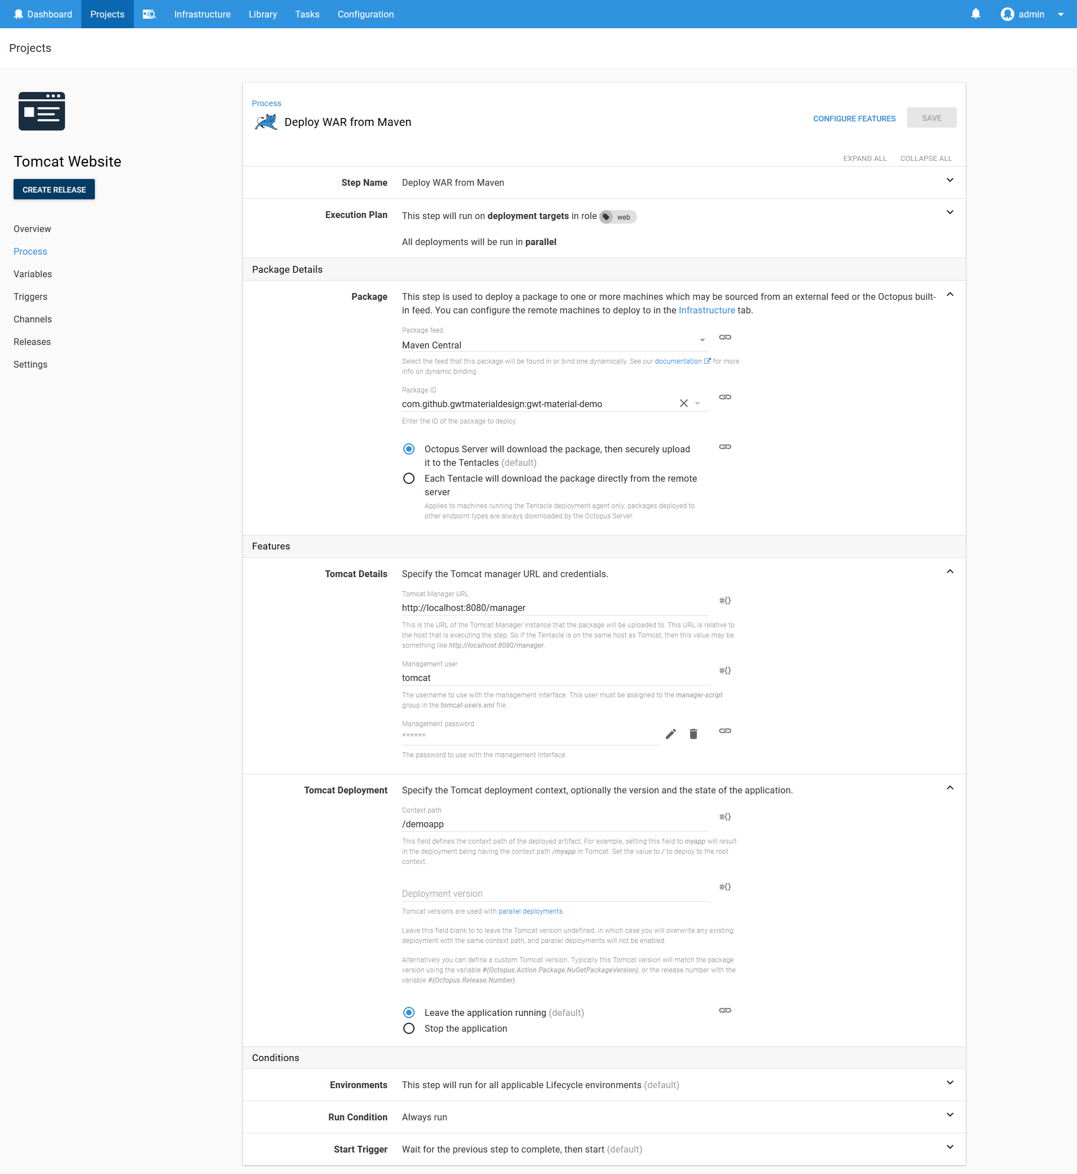1077x1174 pixels.
Task: Open the notifications bell
Action: pos(975,14)
